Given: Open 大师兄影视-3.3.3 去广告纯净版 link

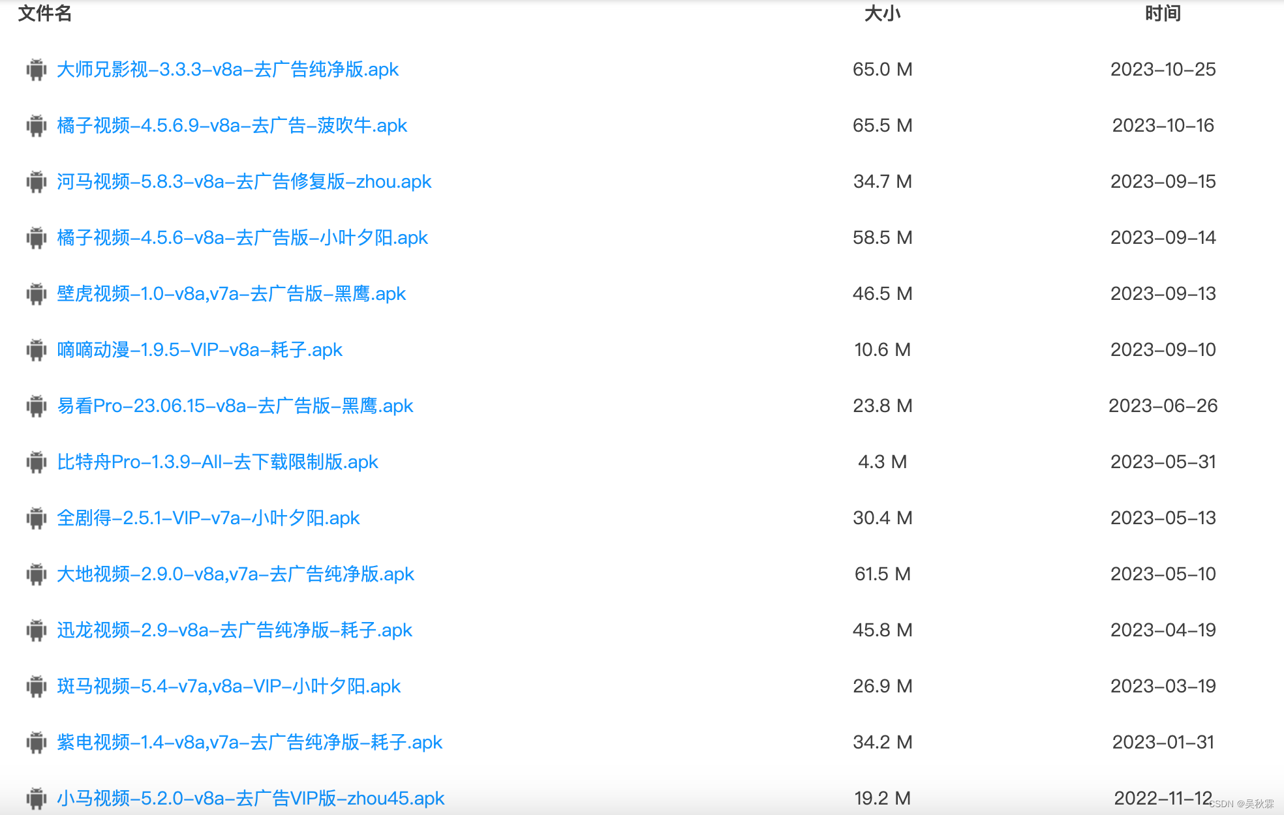Looking at the screenshot, I should click(227, 69).
